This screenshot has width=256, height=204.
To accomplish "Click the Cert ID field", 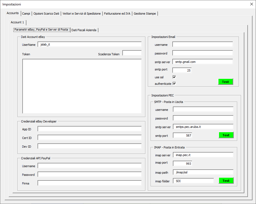I will coord(89,138).
